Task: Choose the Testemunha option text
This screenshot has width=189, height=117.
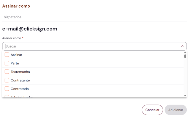Action: [20, 72]
